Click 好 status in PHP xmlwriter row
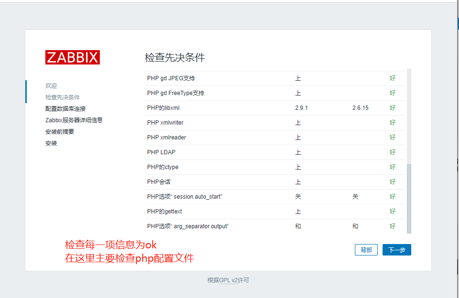 [x=393, y=123]
